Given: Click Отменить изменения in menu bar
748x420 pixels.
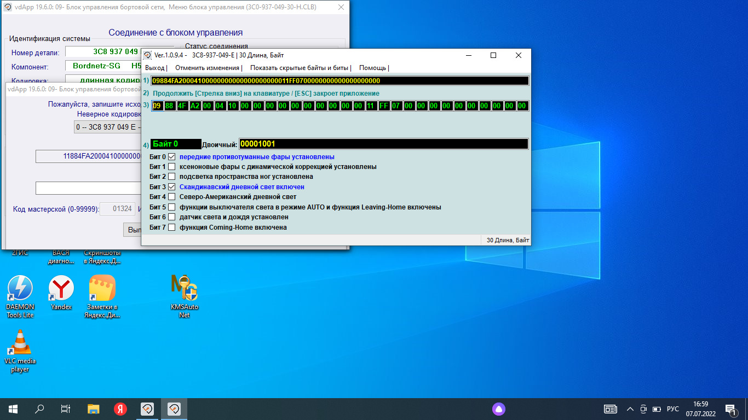Looking at the screenshot, I should pyautogui.click(x=206, y=68).
